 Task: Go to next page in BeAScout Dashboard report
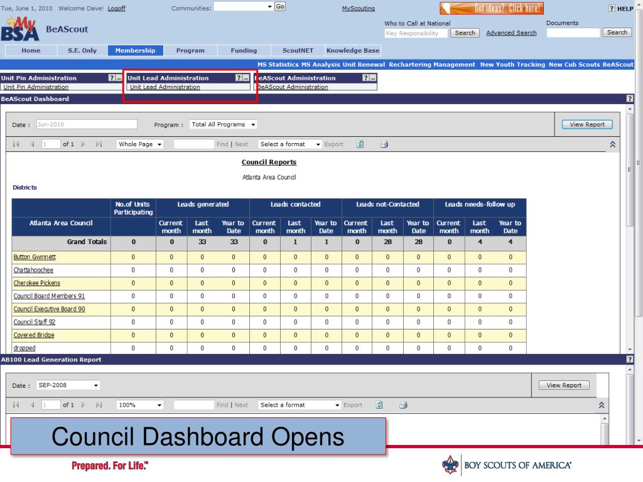tap(84, 144)
